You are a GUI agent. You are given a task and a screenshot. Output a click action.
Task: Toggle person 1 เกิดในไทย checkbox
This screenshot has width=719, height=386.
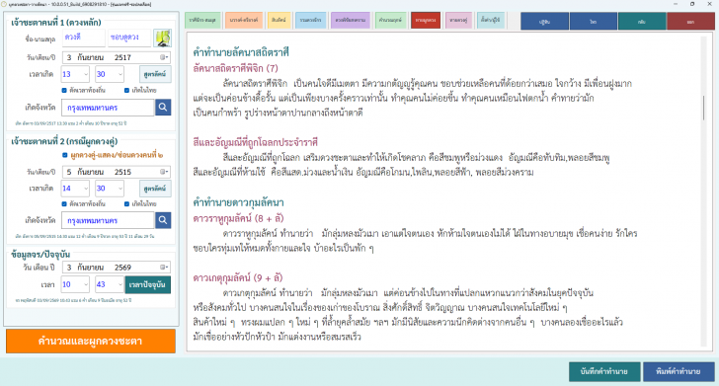(127, 90)
